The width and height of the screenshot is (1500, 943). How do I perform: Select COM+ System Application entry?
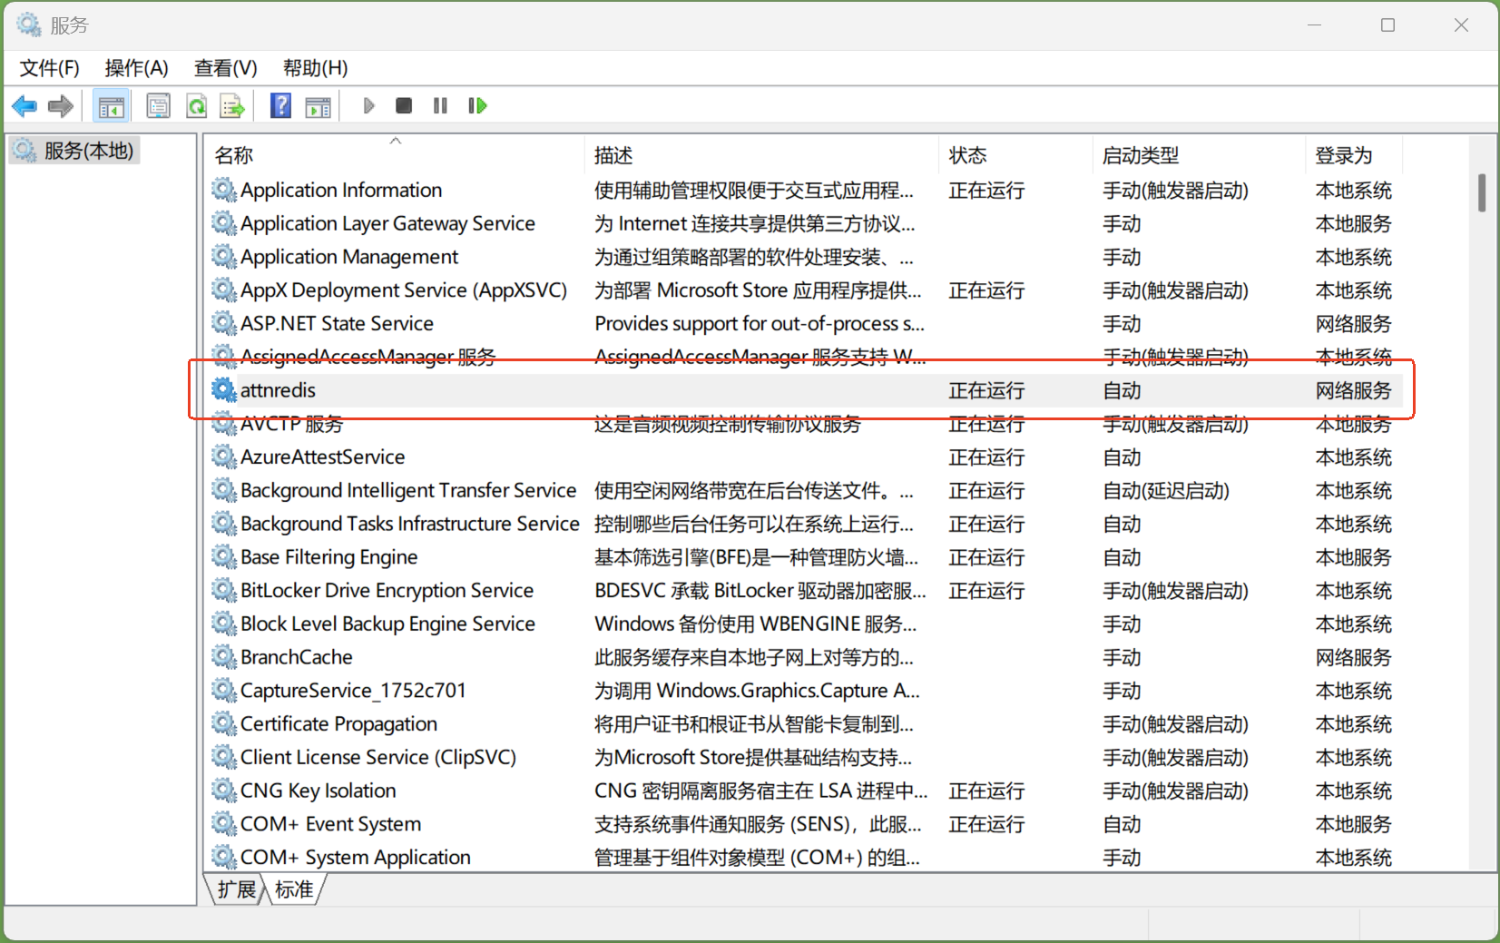(x=356, y=858)
